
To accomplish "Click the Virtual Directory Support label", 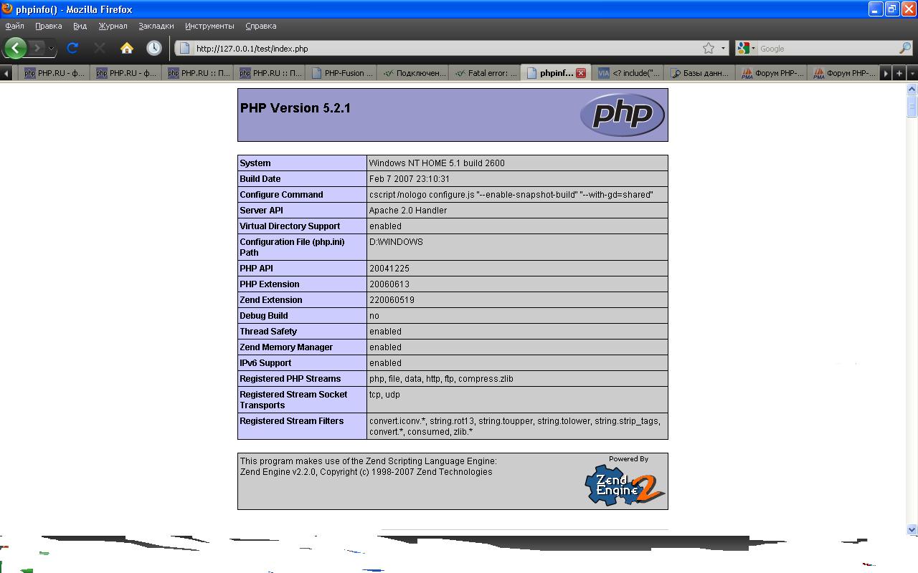I will pos(290,226).
